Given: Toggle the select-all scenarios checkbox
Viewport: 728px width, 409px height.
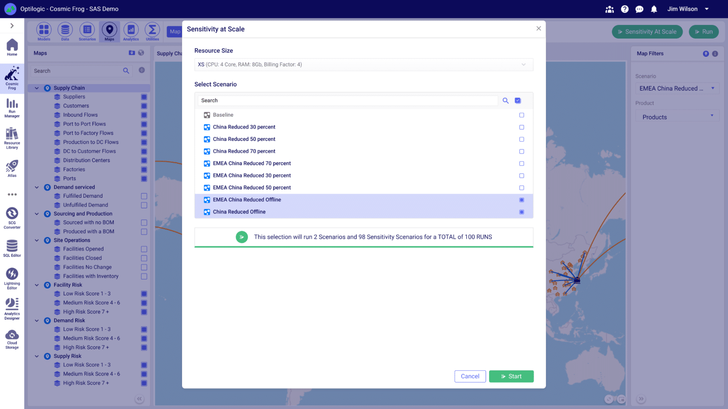Looking at the screenshot, I should [518, 100].
